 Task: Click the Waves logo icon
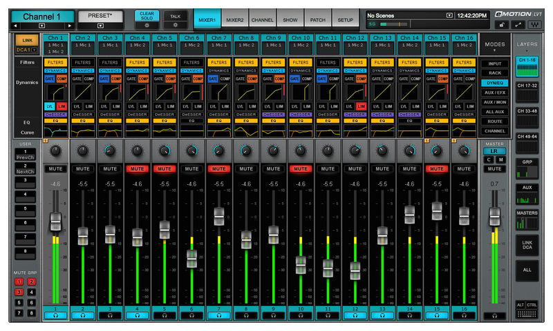click(x=534, y=25)
